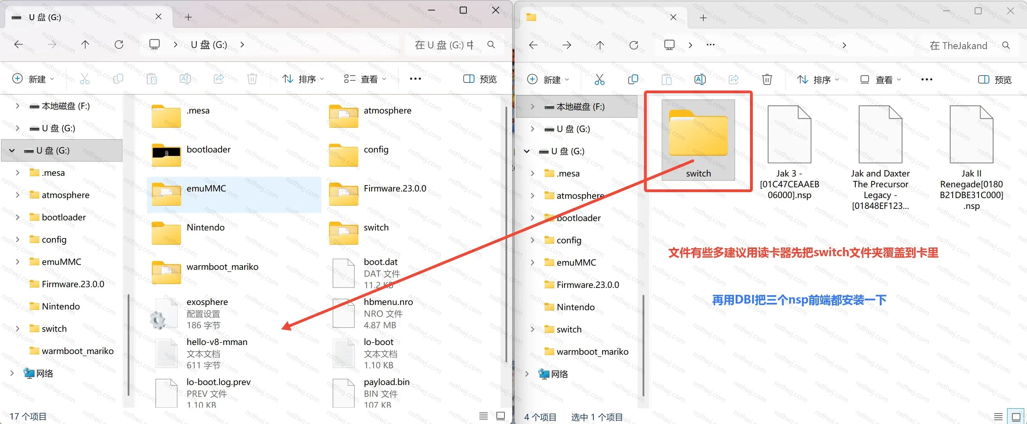Image resolution: width=1027 pixels, height=424 pixels.
Task: Open the more options ellipsis in left toolbar
Action: [x=415, y=79]
